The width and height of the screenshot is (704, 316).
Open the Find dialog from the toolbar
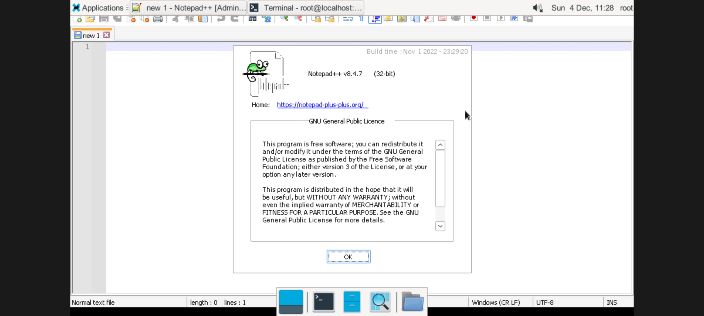coord(252,19)
